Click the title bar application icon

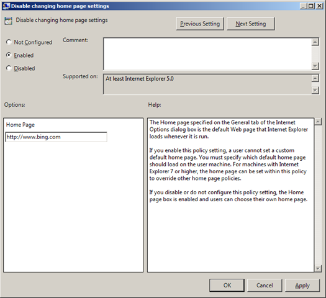point(6,6)
